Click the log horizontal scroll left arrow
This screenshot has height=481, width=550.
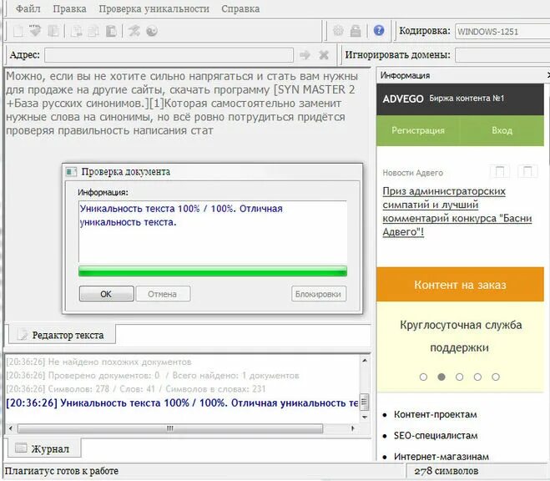point(11,428)
